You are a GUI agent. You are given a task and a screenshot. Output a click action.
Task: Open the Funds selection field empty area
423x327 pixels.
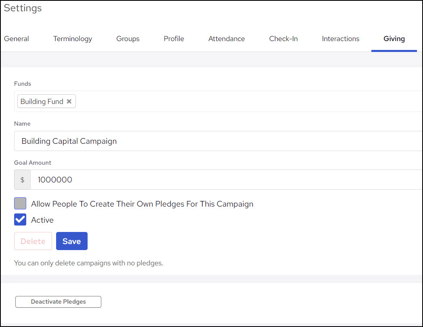click(242, 101)
